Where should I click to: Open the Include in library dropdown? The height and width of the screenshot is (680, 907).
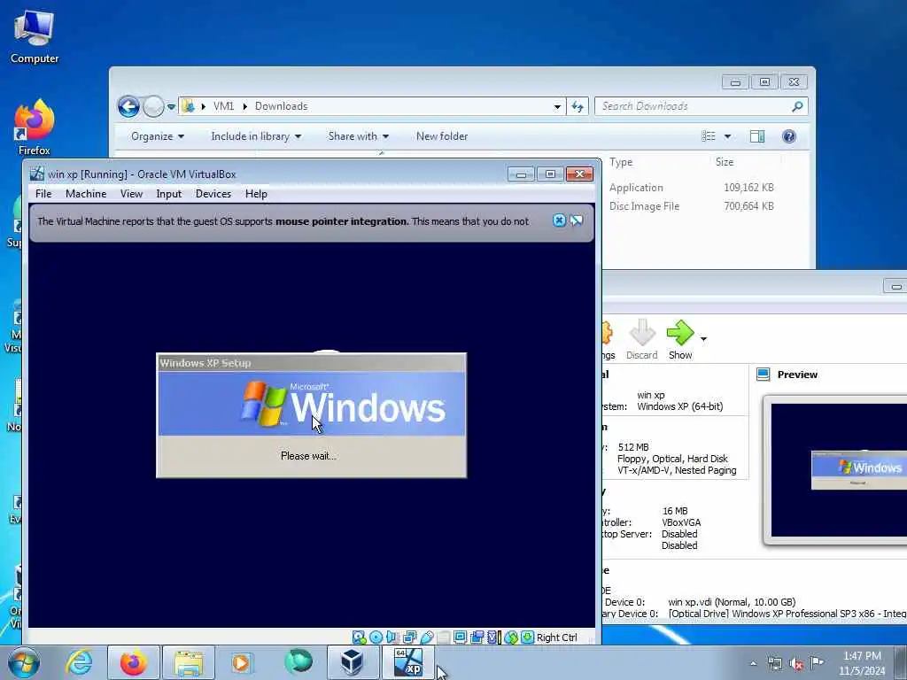point(256,135)
